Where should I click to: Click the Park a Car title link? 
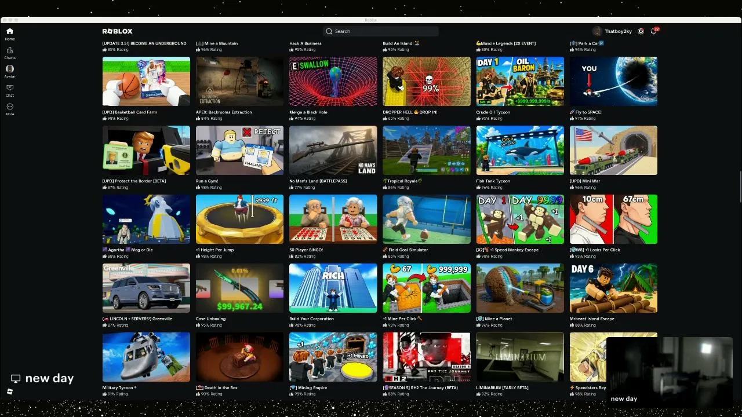coord(587,43)
